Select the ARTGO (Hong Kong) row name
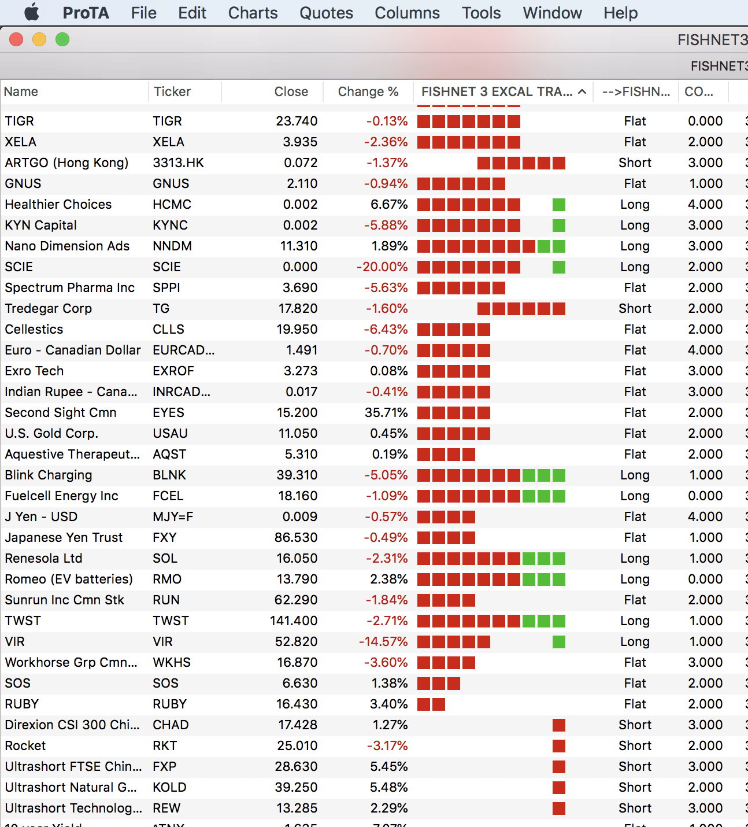This screenshot has width=748, height=827. pos(66,163)
